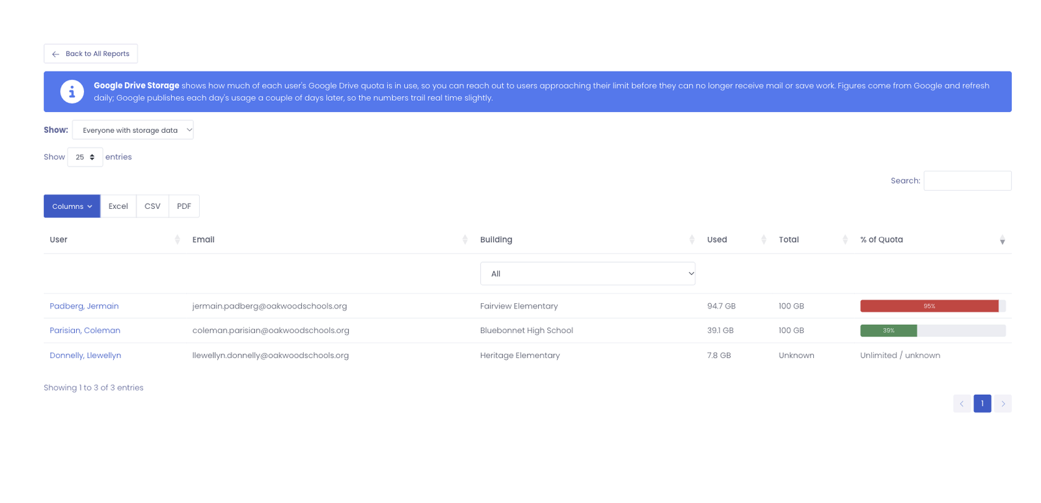
Task: Click the 7.8 GB used value
Action: (x=719, y=355)
